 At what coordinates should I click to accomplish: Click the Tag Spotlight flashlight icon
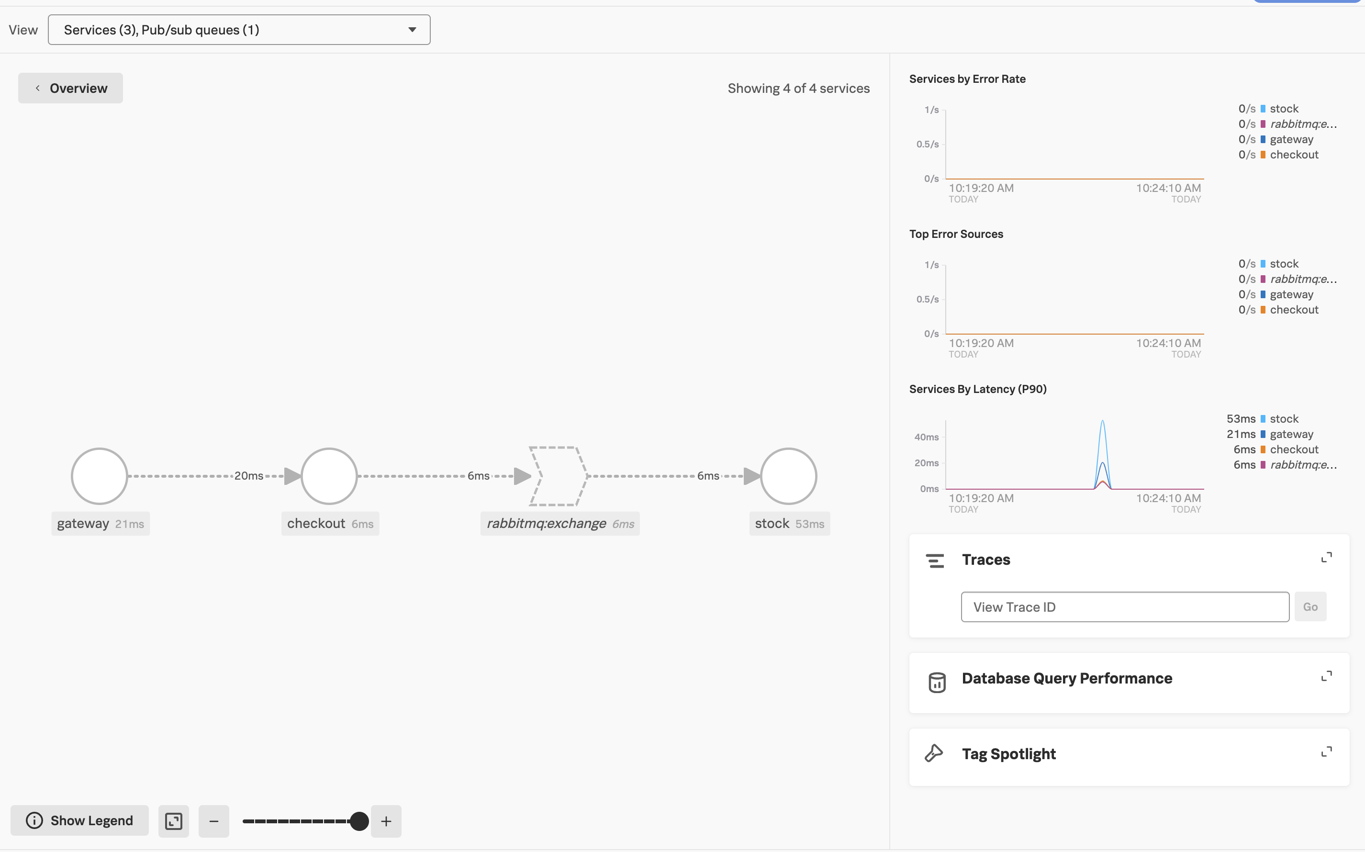933,753
